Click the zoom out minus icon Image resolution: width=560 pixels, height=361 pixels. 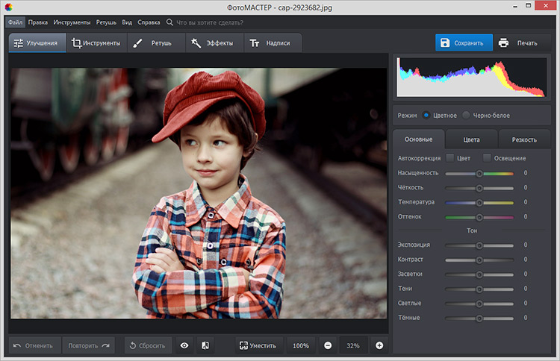pos(328,345)
